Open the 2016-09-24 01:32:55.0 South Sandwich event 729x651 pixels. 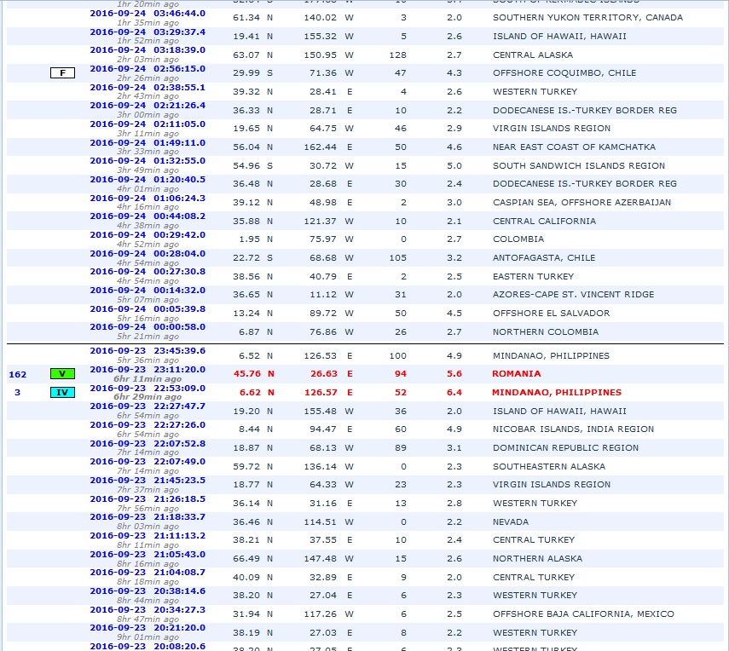point(147,161)
